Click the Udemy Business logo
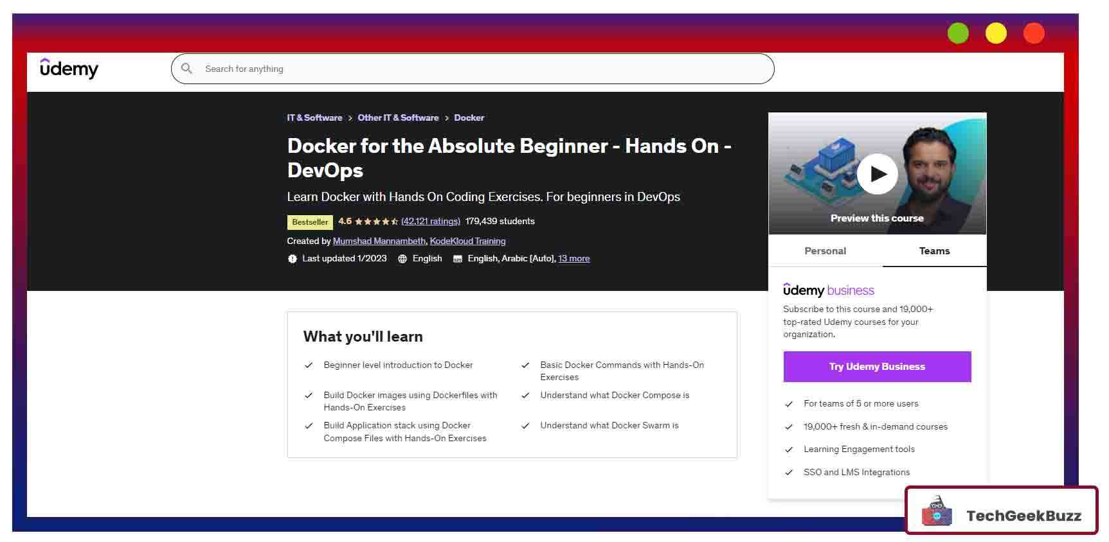Viewport: 1109px width, 542px height. click(828, 290)
